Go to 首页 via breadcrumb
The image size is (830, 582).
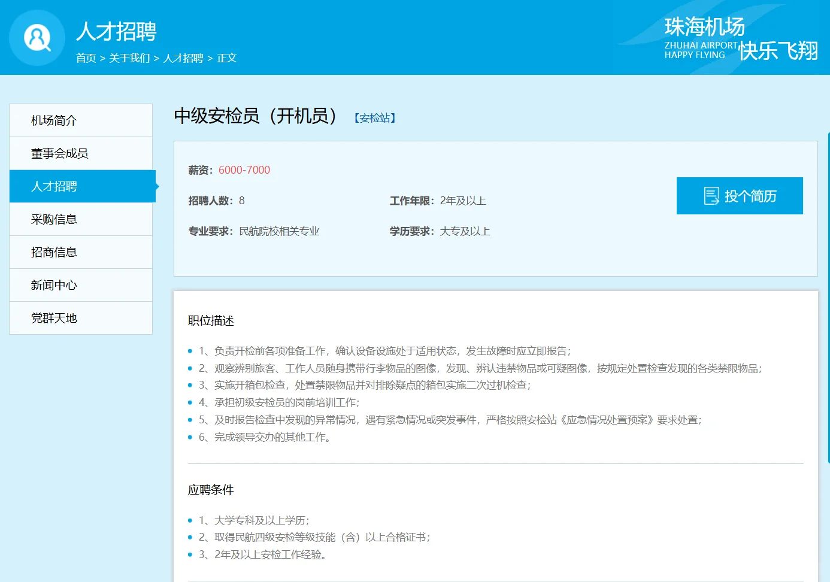click(x=86, y=58)
